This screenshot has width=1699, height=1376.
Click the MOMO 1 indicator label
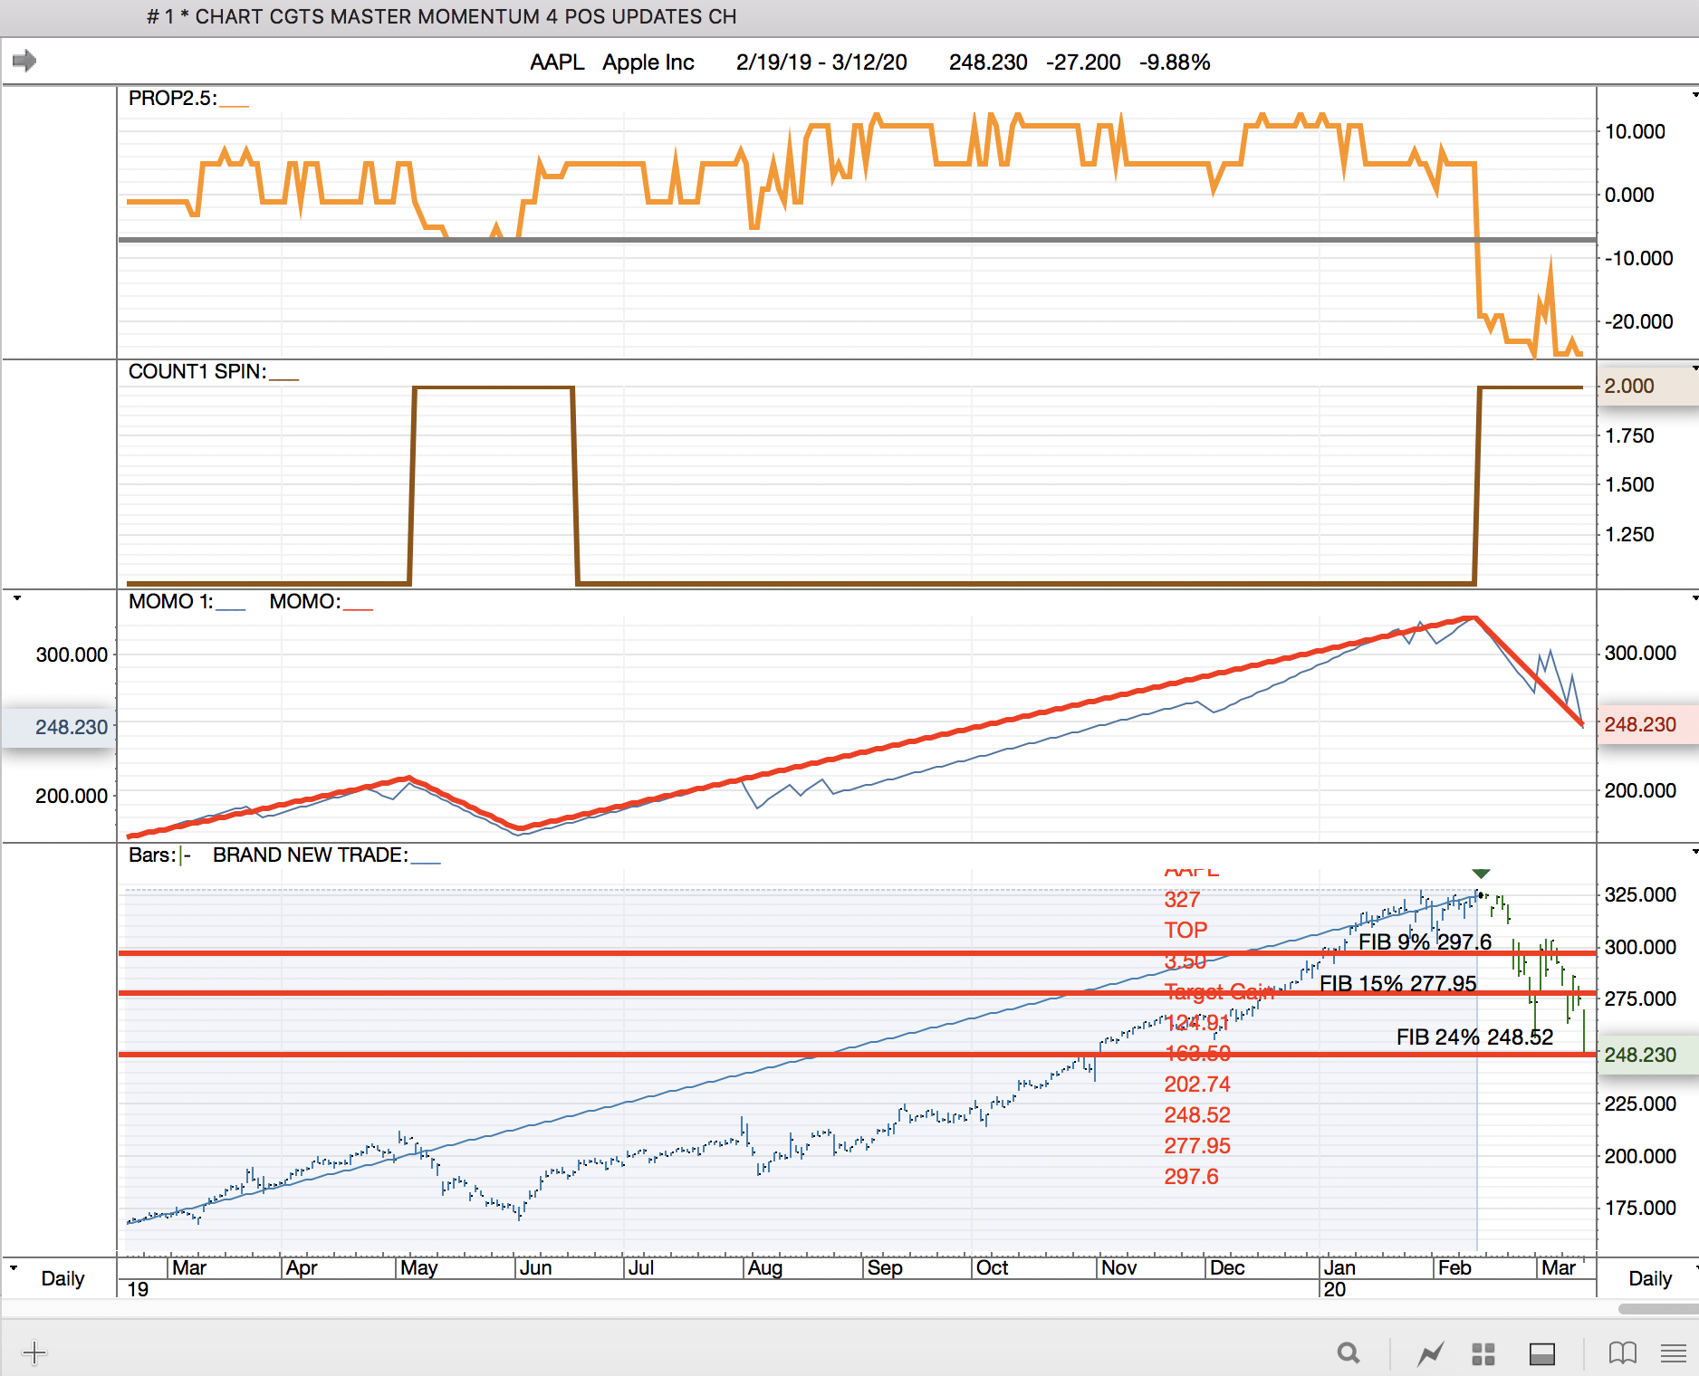(x=170, y=601)
